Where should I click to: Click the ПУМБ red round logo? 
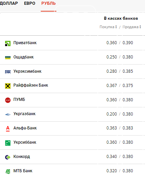click(x=8, y=100)
